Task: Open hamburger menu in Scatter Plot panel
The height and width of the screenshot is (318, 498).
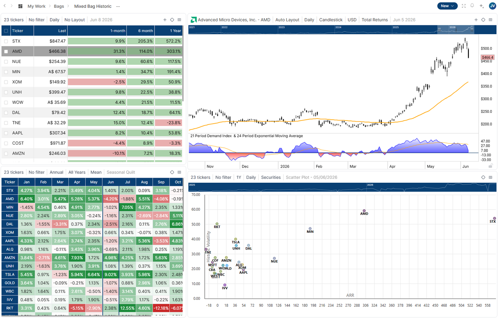Action: coord(491,177)
